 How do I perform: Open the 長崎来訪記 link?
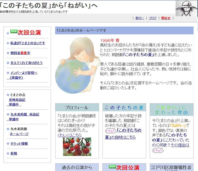click(x=17, y=100)
